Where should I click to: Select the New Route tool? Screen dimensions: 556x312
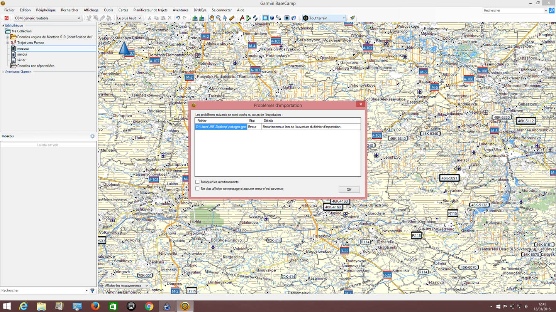click(x=249, y=18)
